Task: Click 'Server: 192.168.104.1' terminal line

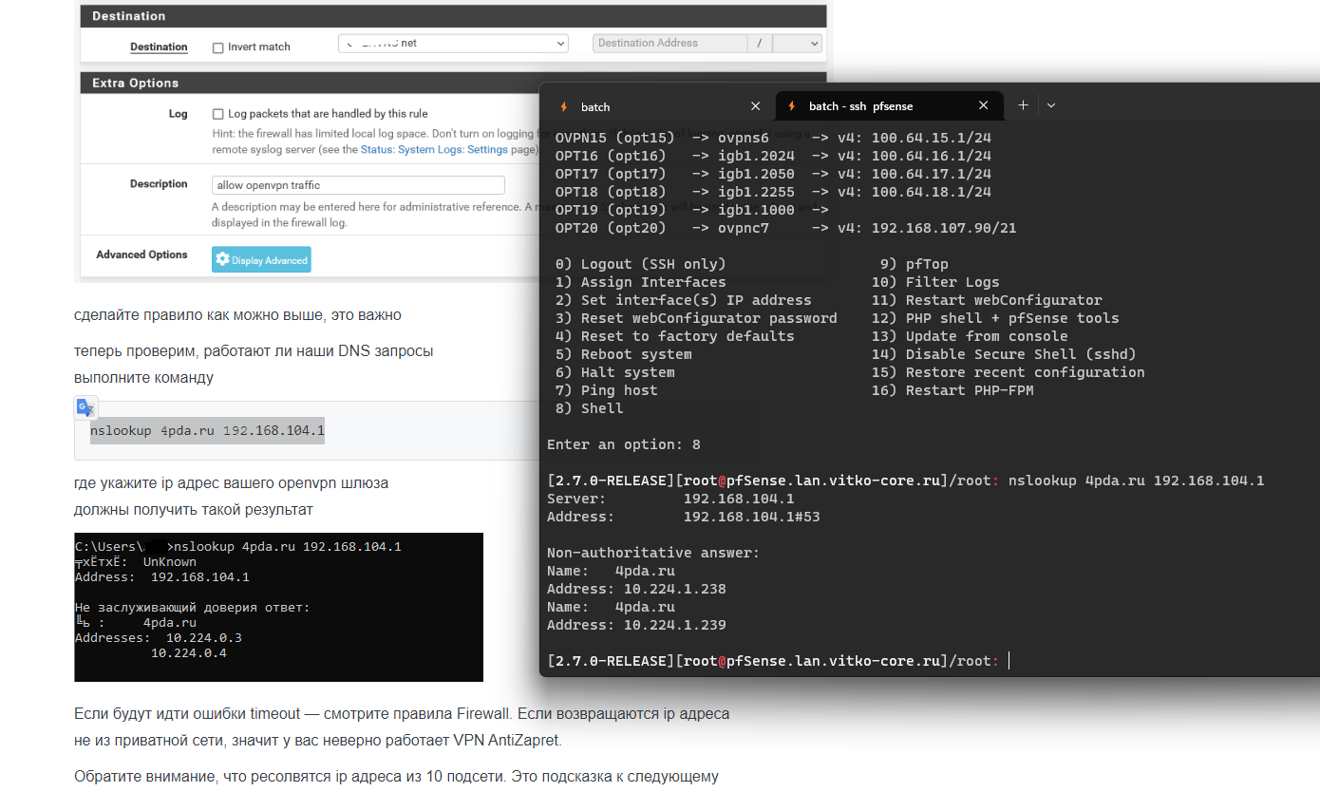Action: (671, 499)
